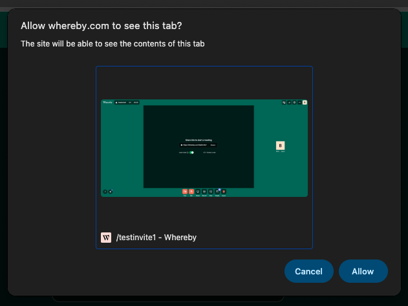Click the Record icon in the preview
This screenshot has width=408, height=306.
point(204,192)
